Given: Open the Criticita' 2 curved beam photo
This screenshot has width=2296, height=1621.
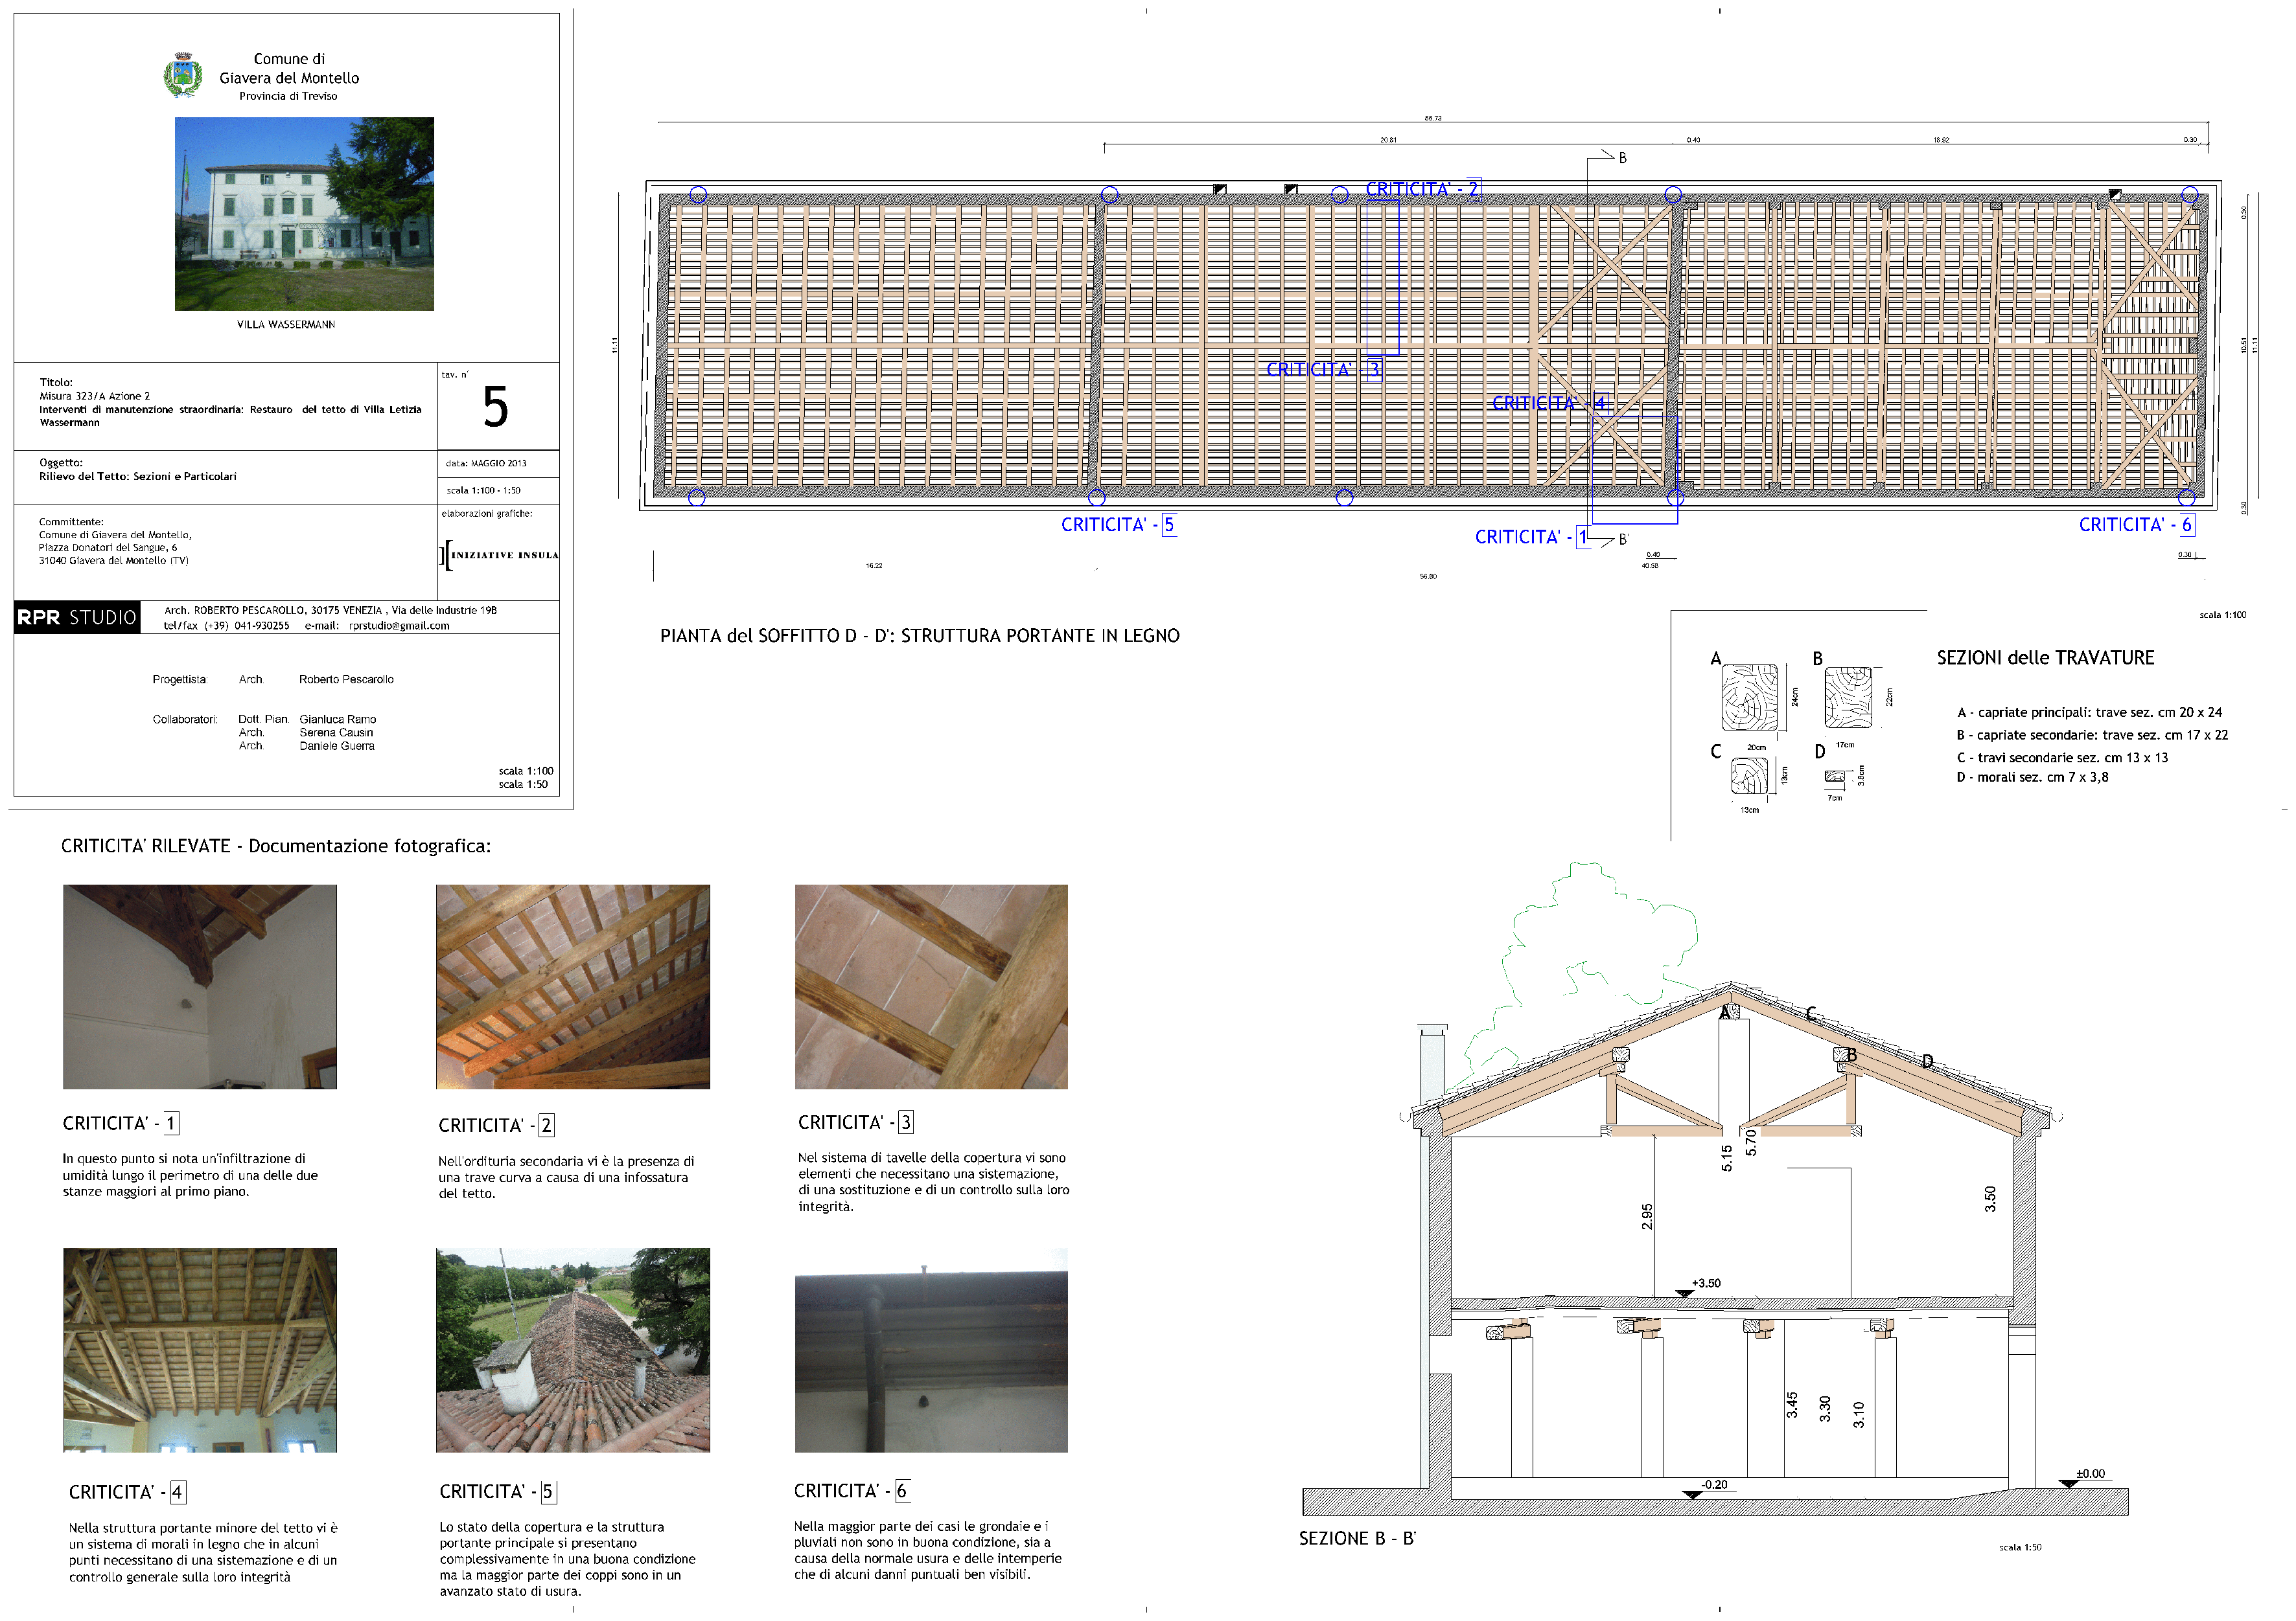Looking at the screenshot, I should pos(573,986).
